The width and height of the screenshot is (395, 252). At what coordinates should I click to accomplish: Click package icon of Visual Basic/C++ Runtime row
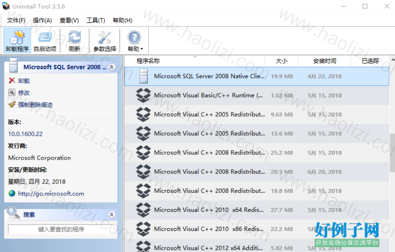coord(143,95)
